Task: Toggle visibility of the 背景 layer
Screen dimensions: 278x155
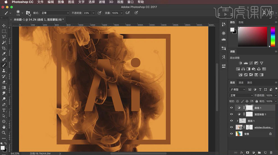Action: [x=232, y=134]
